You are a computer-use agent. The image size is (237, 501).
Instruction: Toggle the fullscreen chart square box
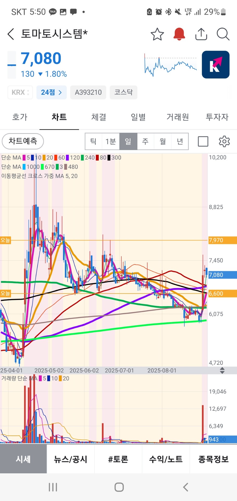203,141
